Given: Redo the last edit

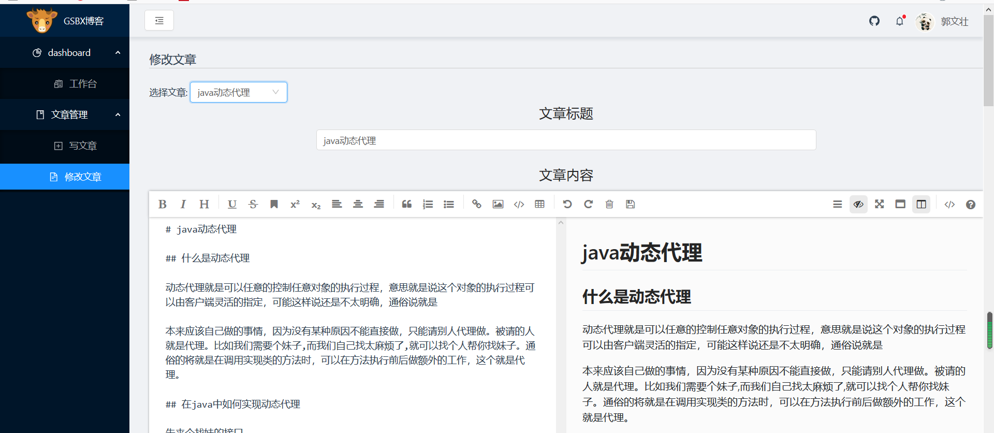Looking at the screenshot, I should point(588,204).
